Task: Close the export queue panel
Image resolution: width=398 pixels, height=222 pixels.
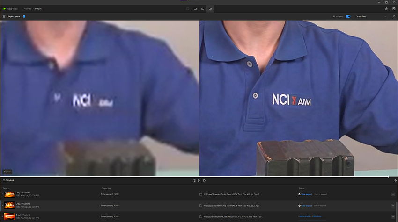Action: coord(394,16)
